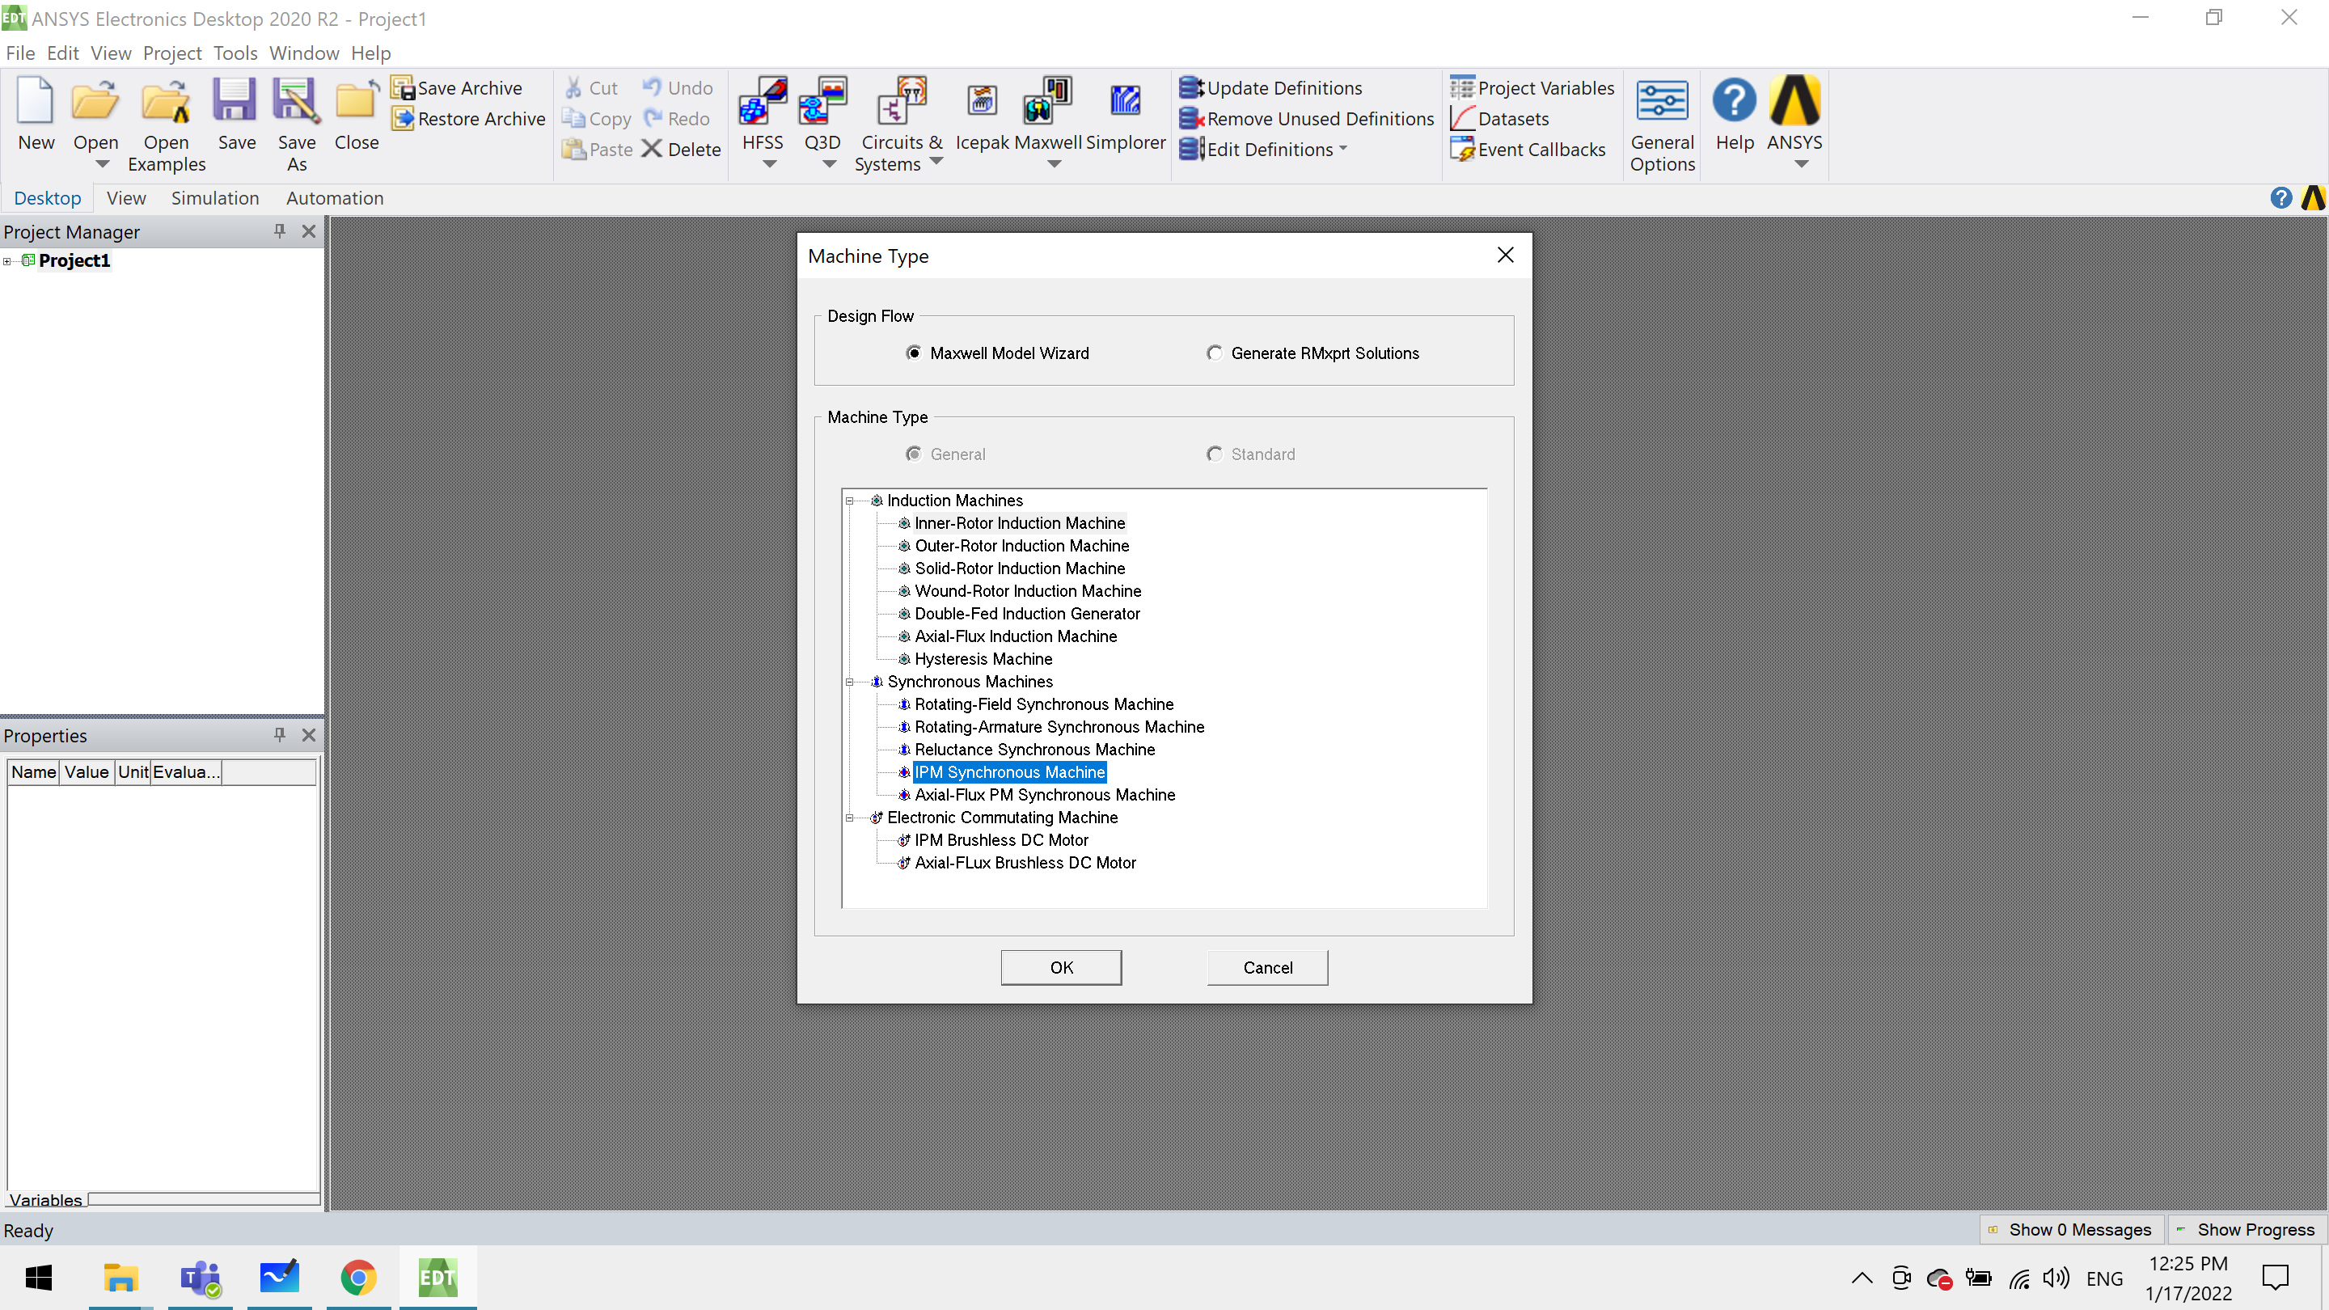Click the Windows Start button

pyautogui.click(x=39, y=1278)
